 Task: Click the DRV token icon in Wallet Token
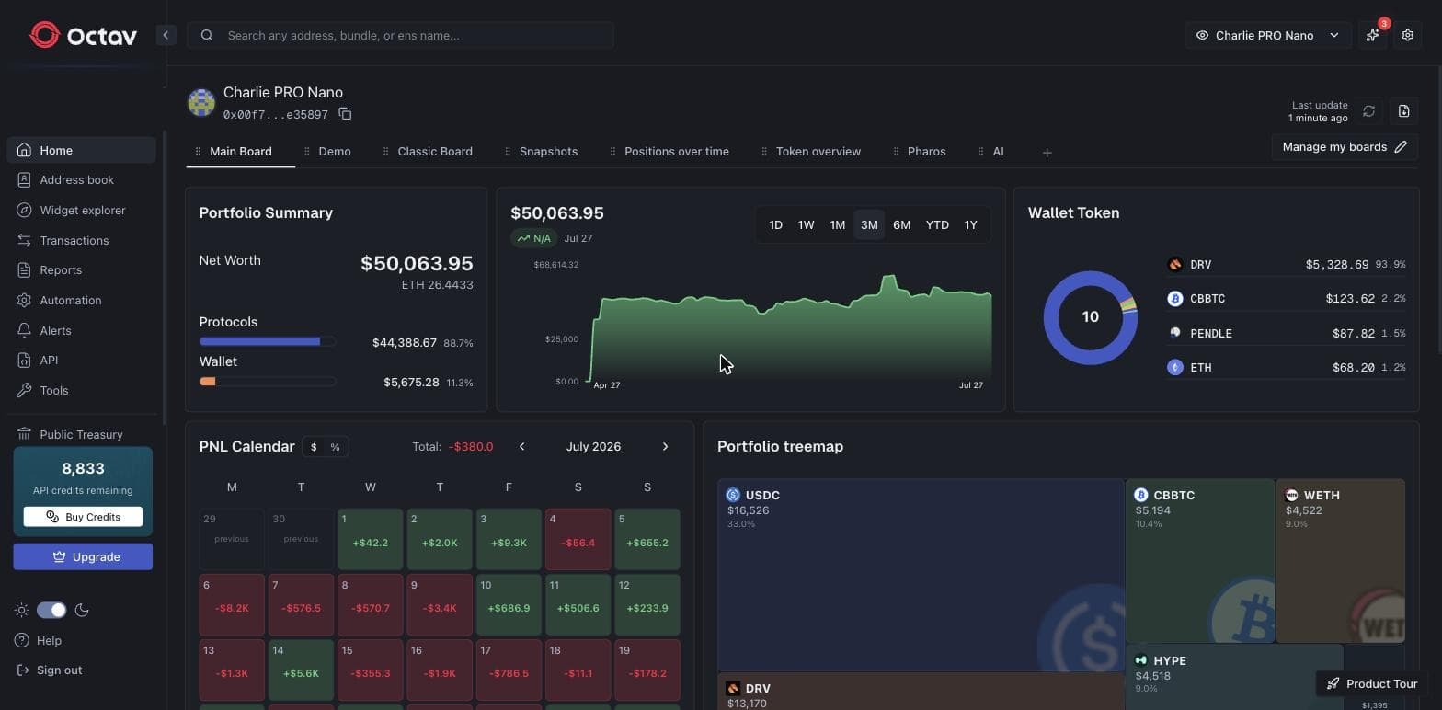(x=1174, y=265)
